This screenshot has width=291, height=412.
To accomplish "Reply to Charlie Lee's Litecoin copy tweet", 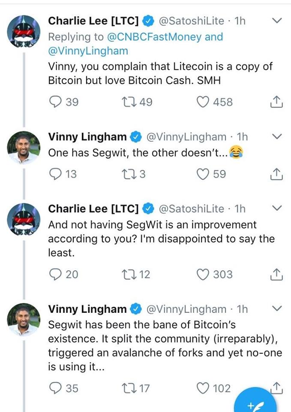I will [56, 102].
